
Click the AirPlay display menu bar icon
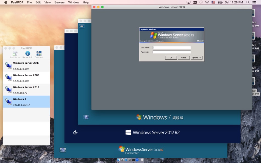[x=188, y=2]
